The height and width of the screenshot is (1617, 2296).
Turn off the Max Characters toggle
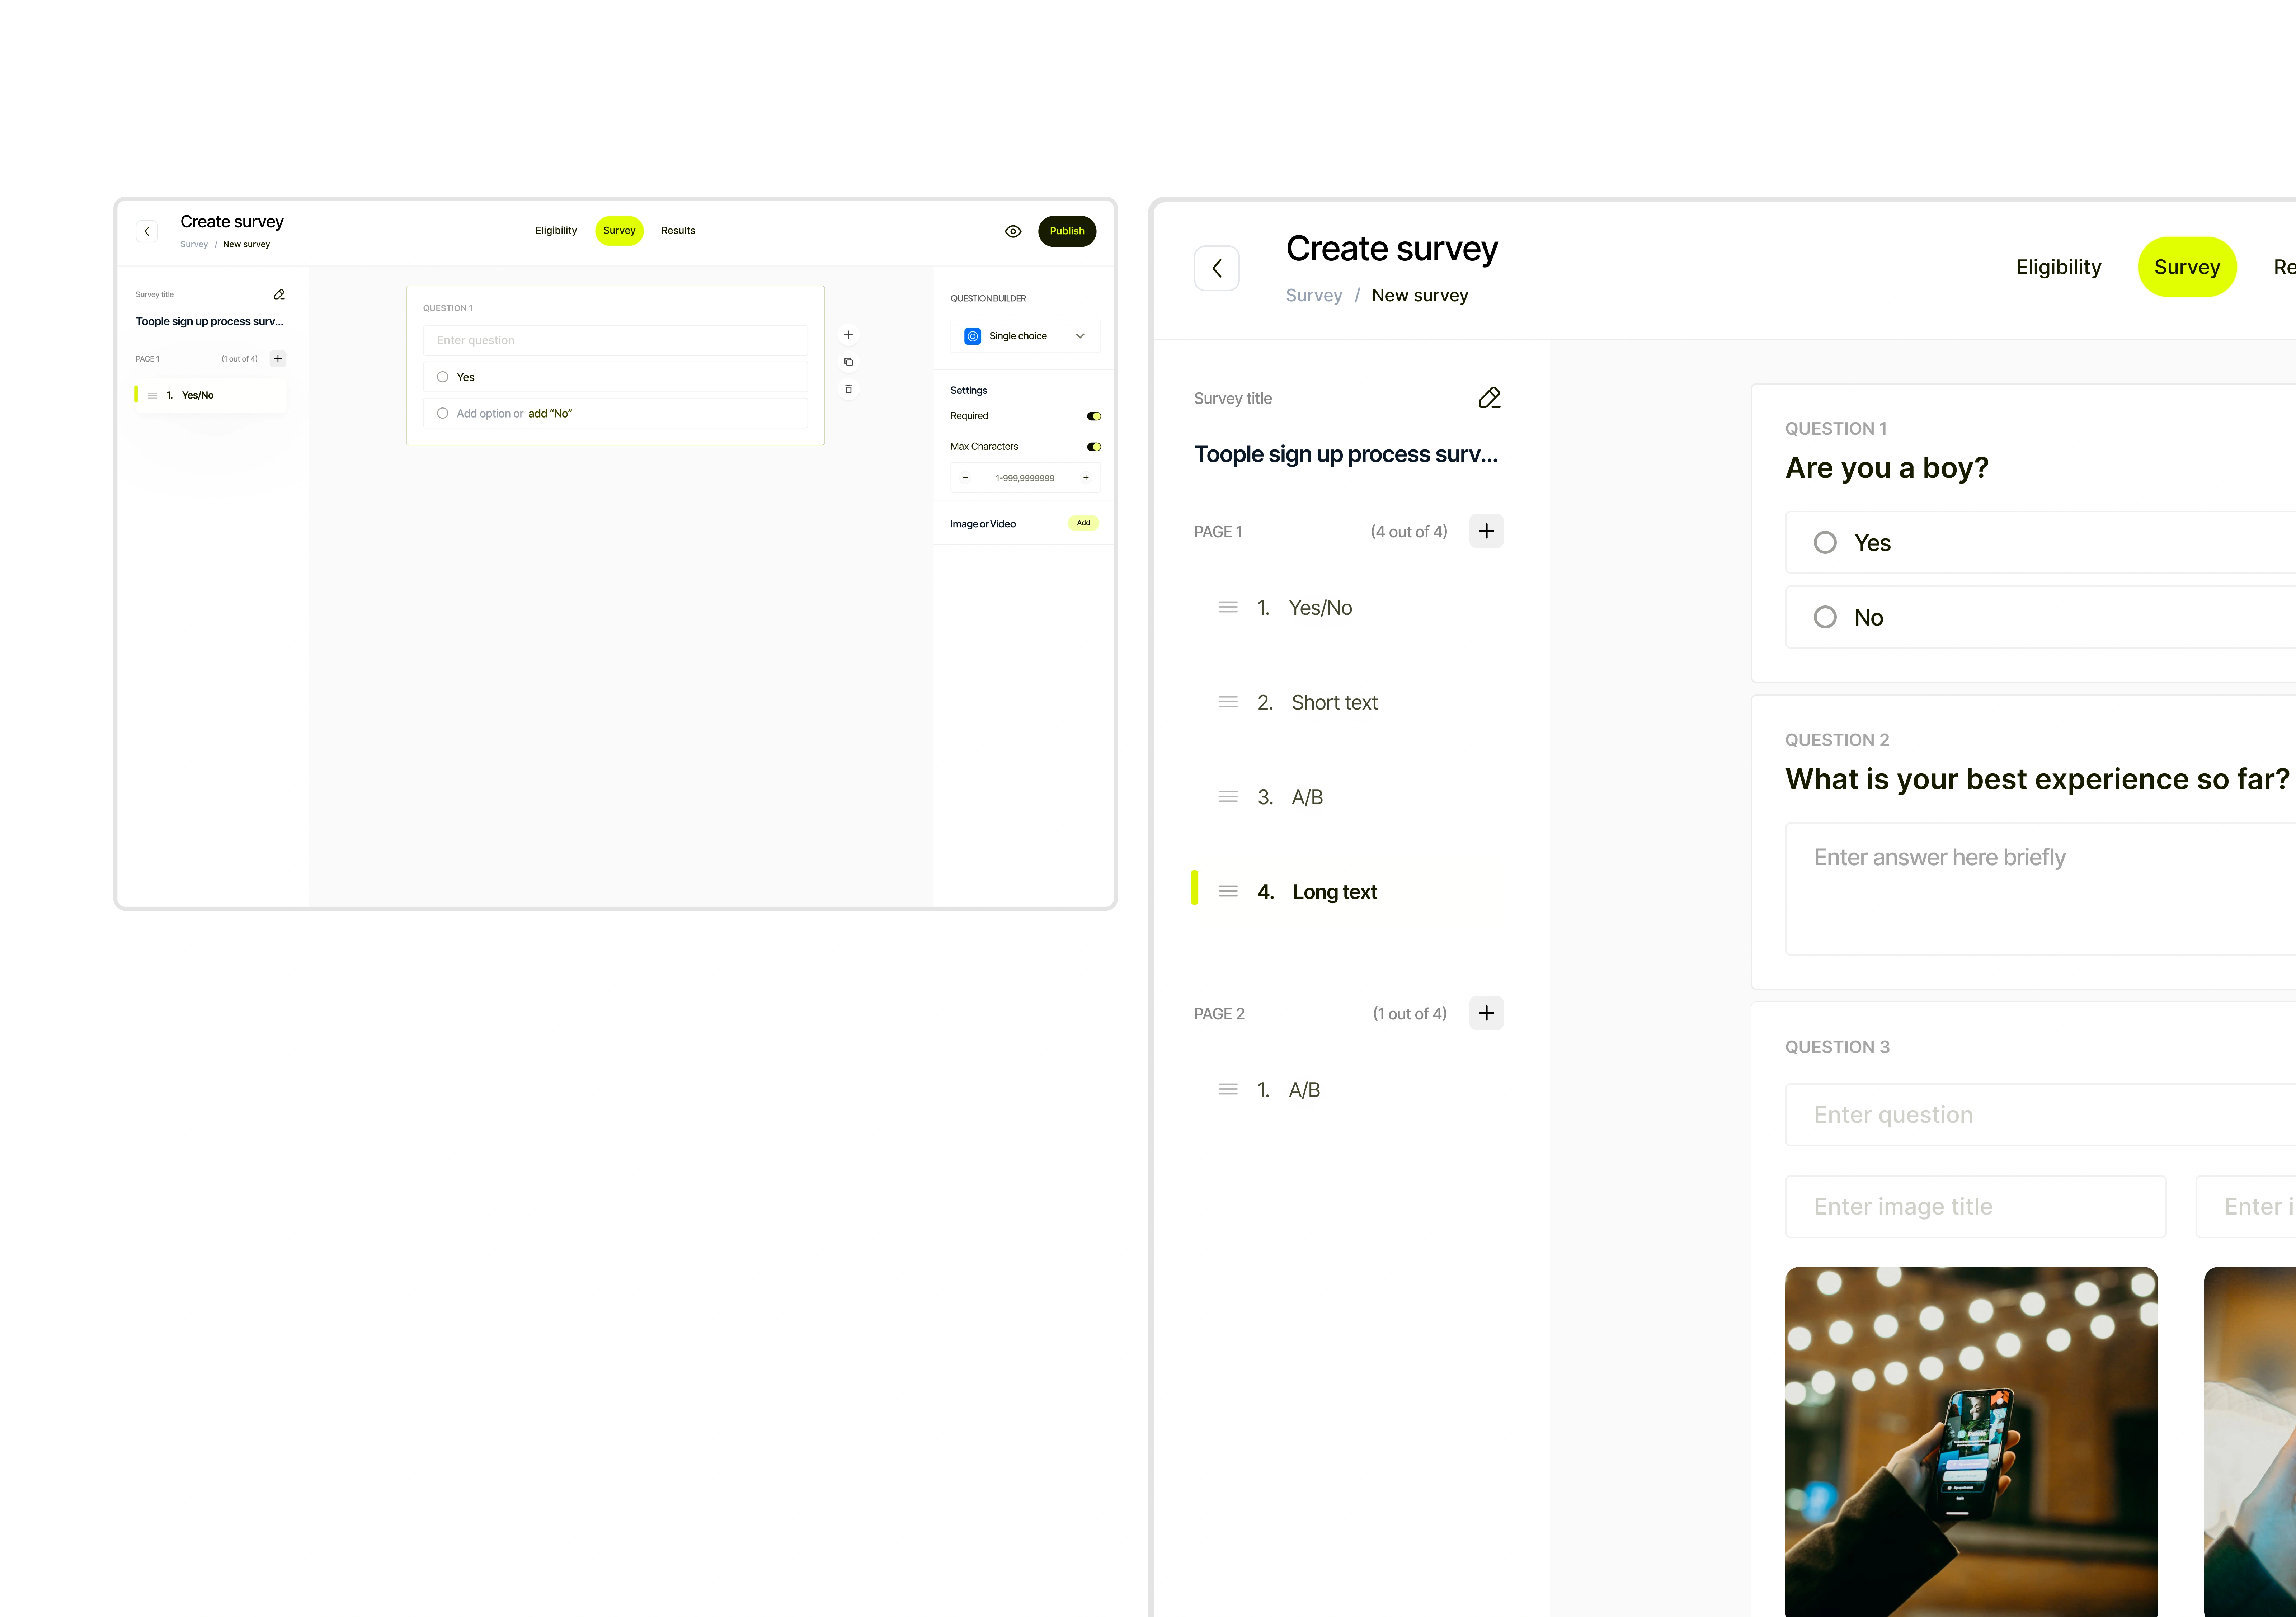pyautogui.click(x=1093, y=447)
